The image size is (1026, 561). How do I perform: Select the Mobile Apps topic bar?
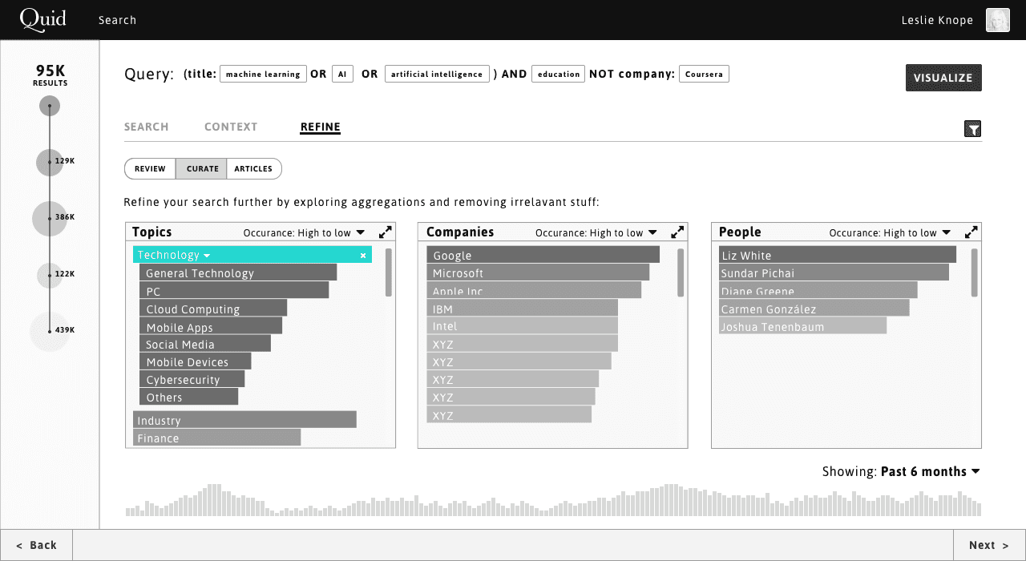coord(211,326)
